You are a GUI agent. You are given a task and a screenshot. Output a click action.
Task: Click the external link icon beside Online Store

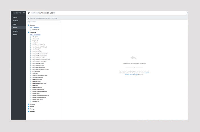24,13
